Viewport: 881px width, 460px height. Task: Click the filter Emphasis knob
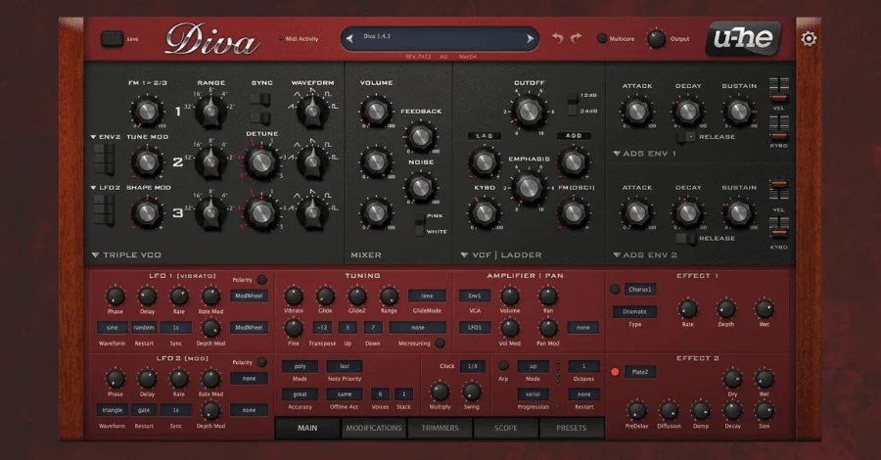(x=528, y=188)
